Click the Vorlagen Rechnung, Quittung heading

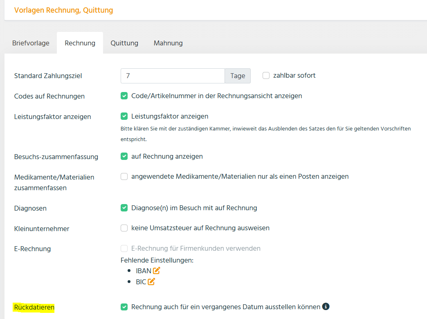click(63, 10)
